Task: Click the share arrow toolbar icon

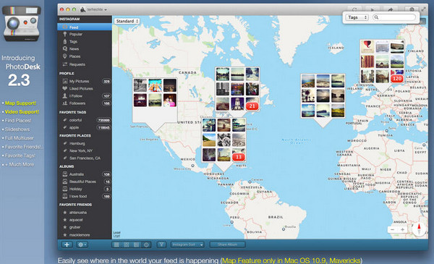Action: point(391,9)
